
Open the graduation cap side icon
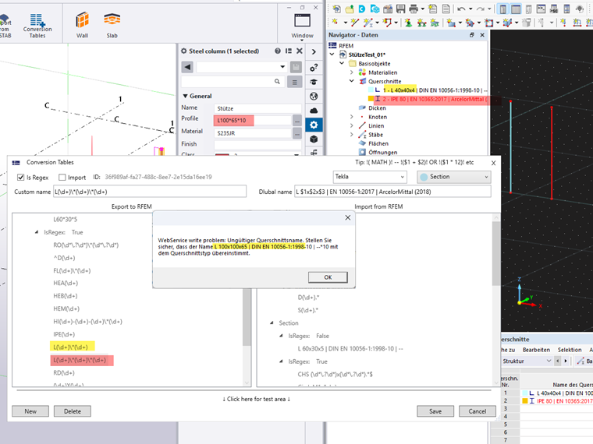point(314,82)
